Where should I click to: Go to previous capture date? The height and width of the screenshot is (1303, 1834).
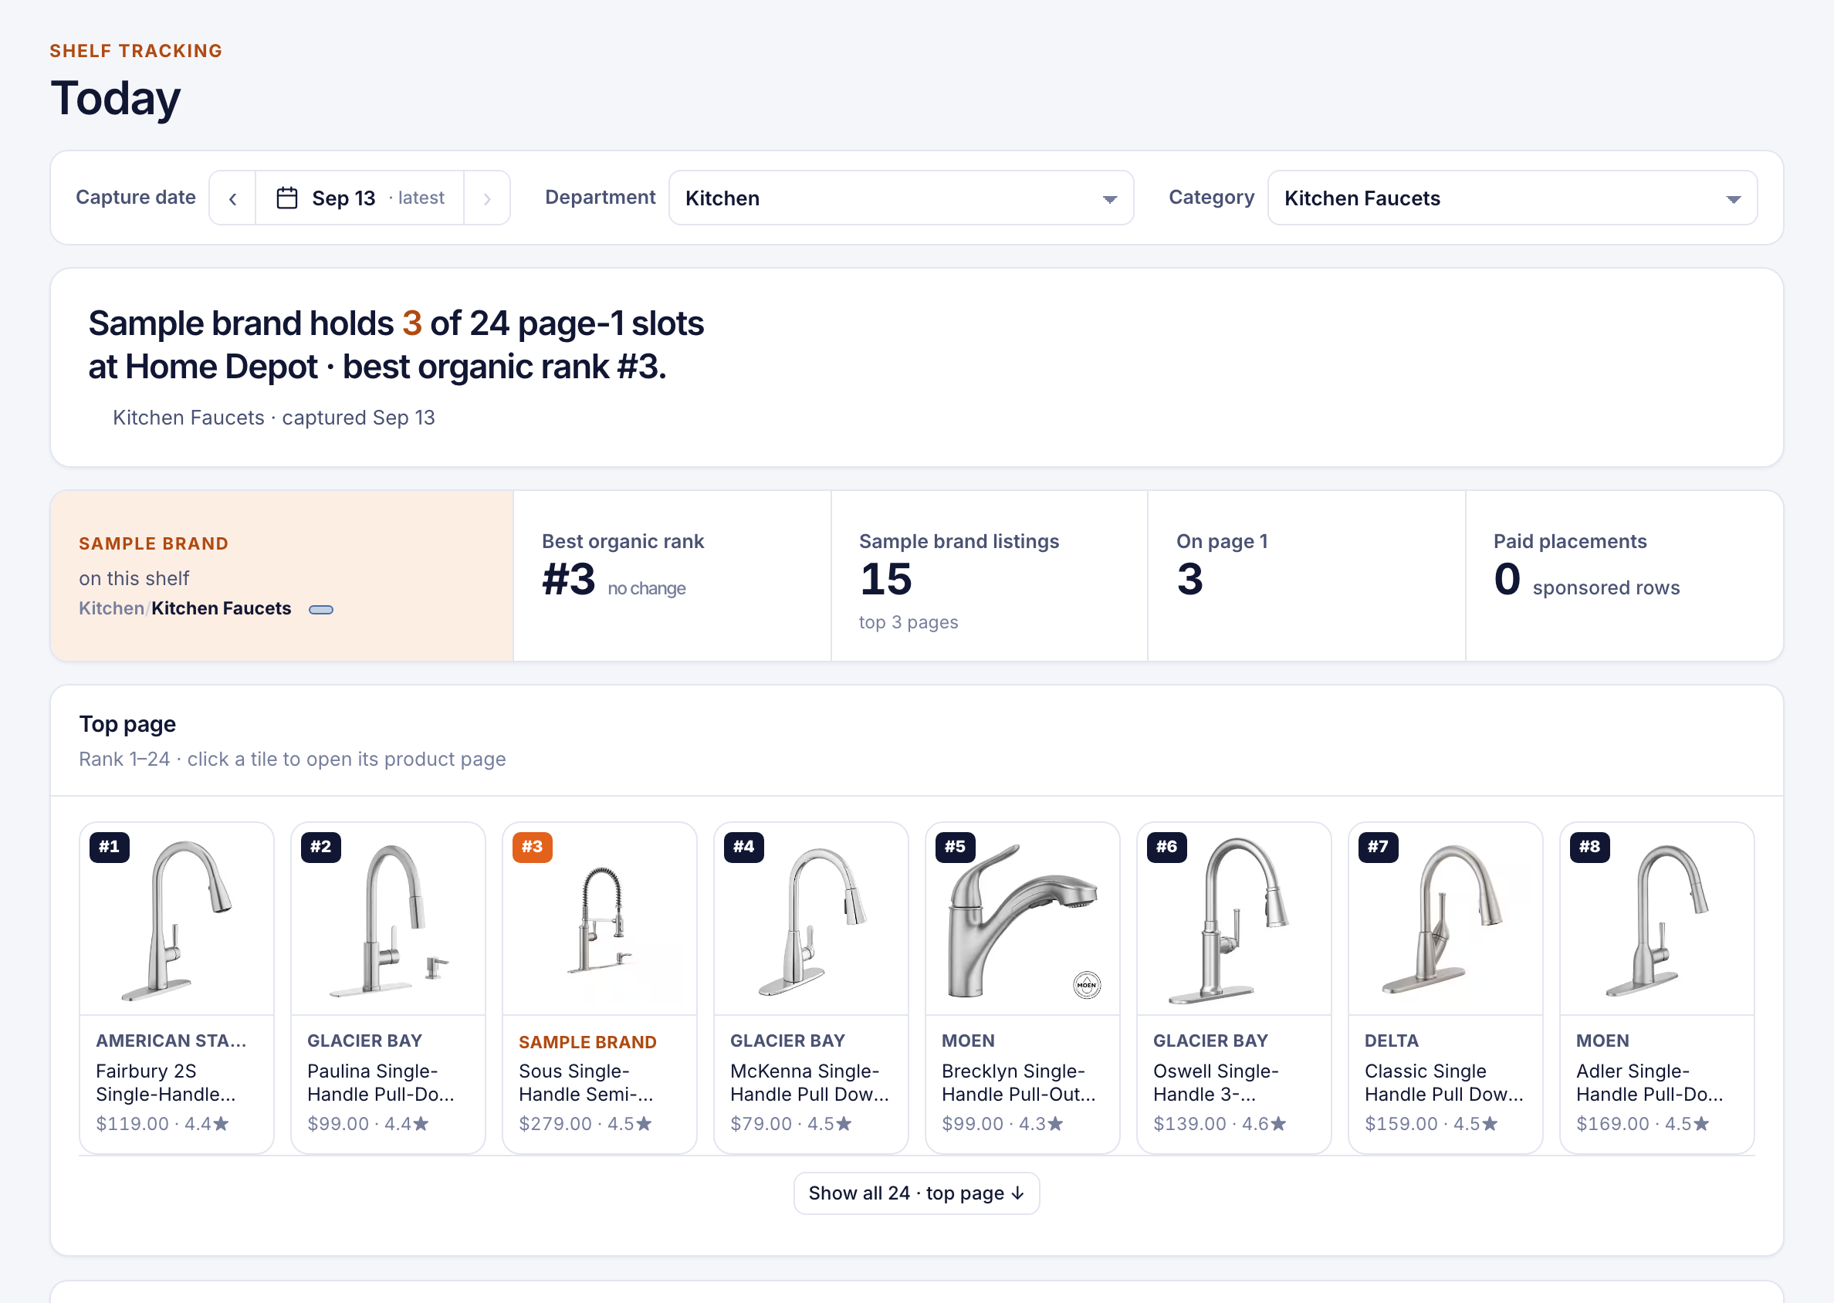pyautogui.click(x=232, y=198)
